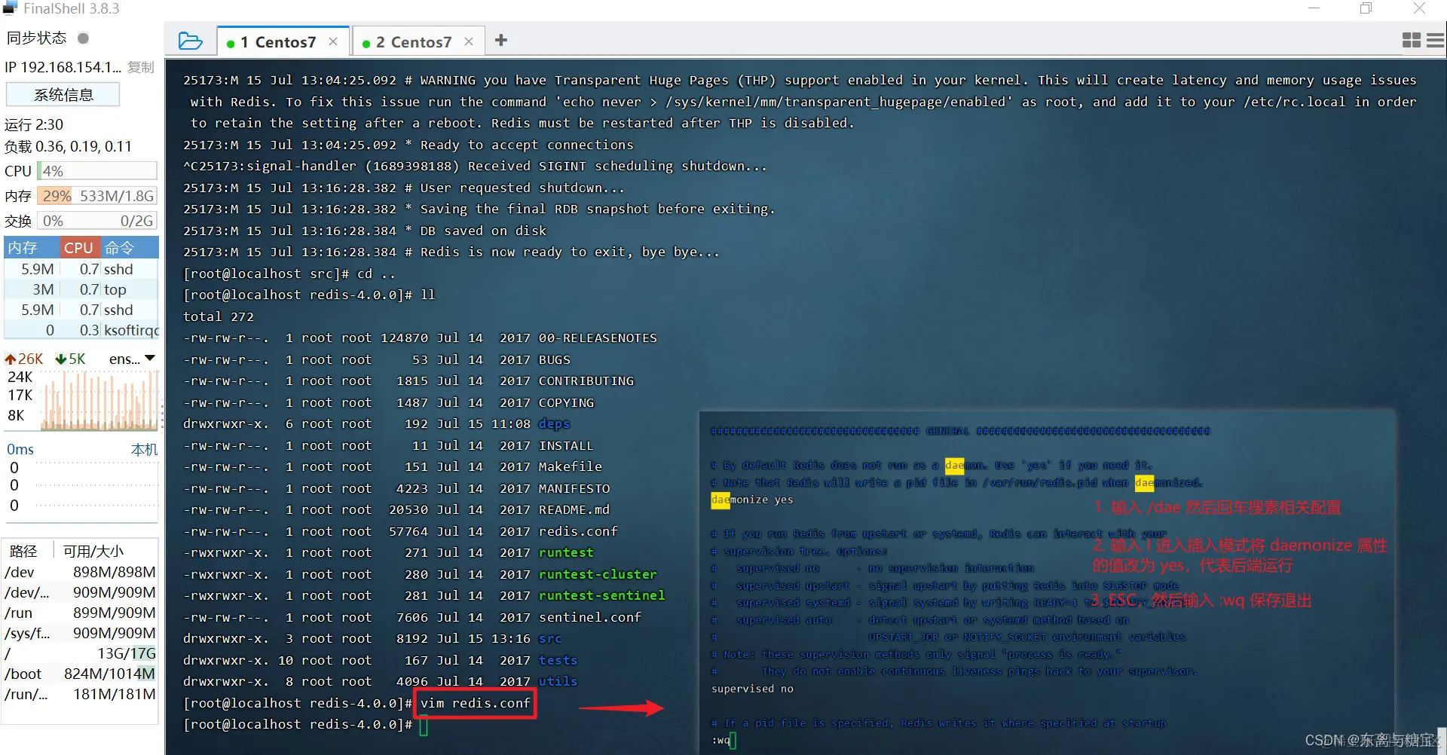
Task: Expand the ens network interface dropdown
Action: [150, 359]
